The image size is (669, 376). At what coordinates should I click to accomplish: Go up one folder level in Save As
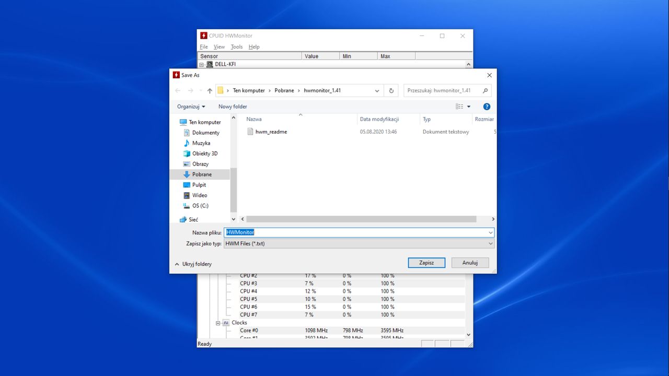(210, 90)
